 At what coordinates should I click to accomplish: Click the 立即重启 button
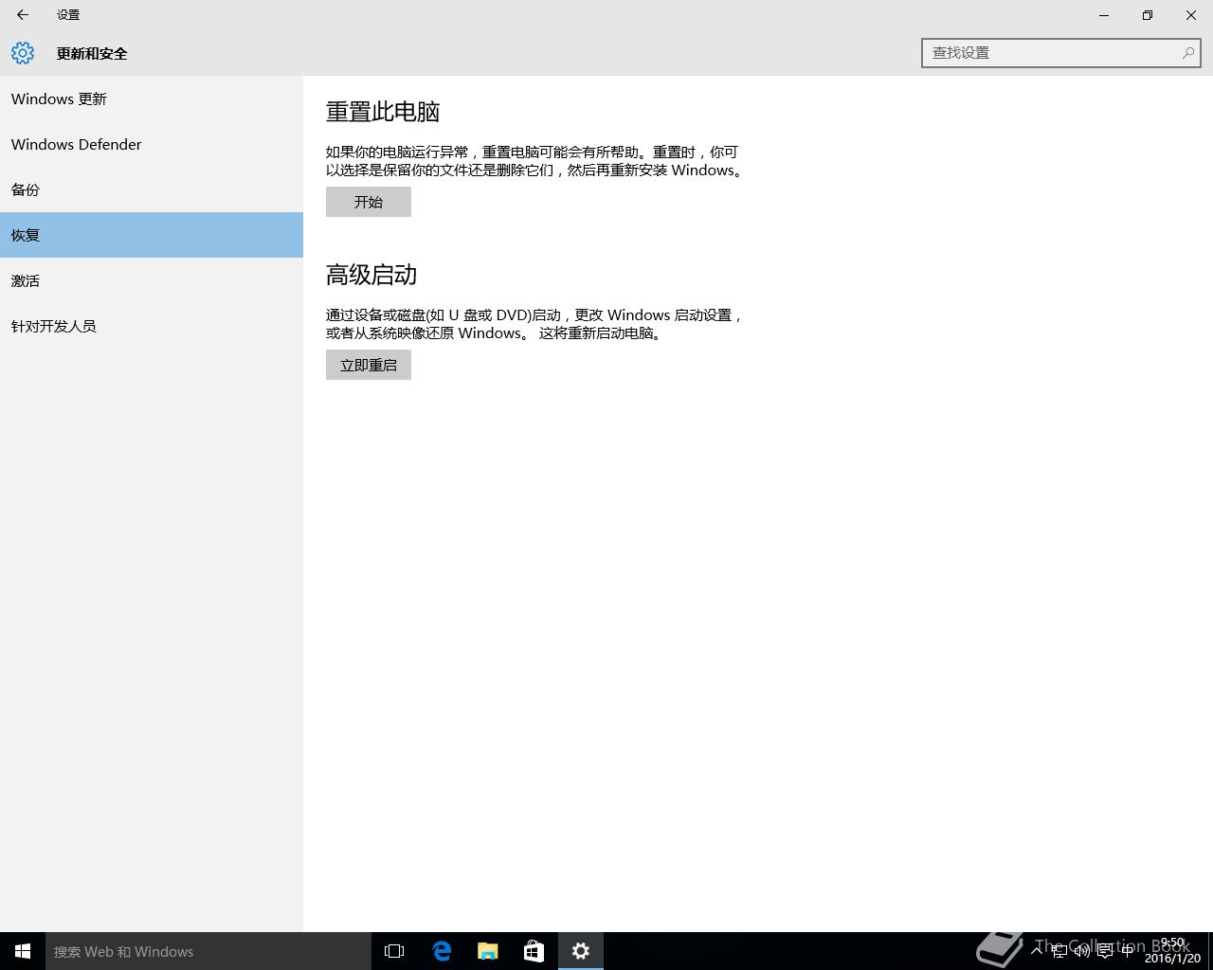[369, 365]
